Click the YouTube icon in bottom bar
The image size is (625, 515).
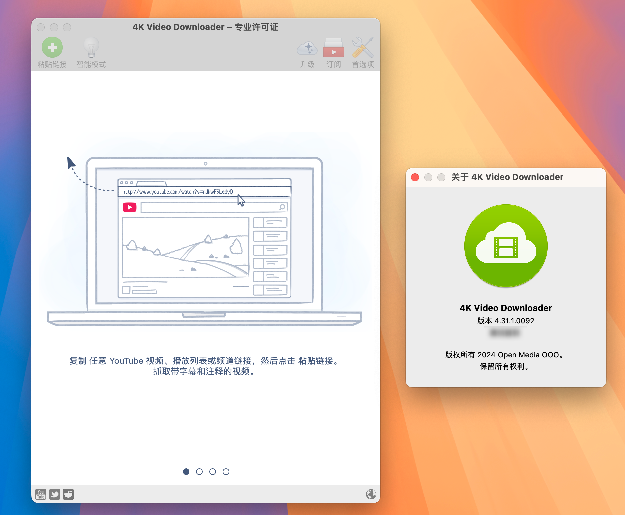tap(41, 494)
